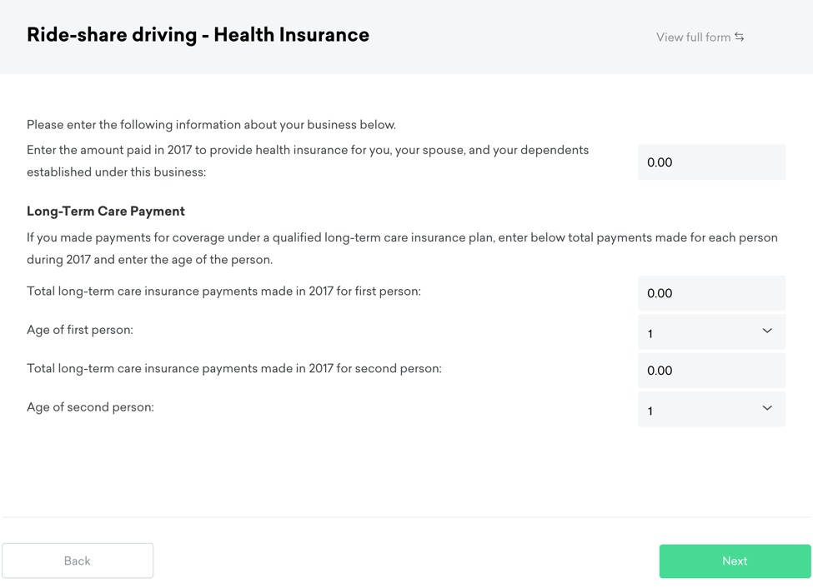Click the chevron on the second person age selector

coord(767,409)
